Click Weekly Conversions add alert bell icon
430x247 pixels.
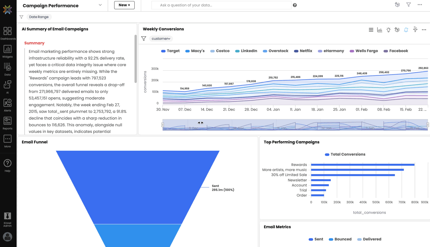(406, 30)
